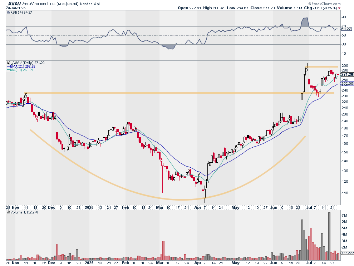The height and width of the screenshot is (266, 354).
Task: Click the 5M volume axis label
Action: tap(344, 228)
